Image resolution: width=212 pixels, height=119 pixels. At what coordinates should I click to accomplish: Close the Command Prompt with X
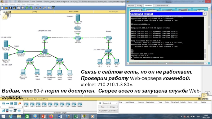(x=204, y=14)
